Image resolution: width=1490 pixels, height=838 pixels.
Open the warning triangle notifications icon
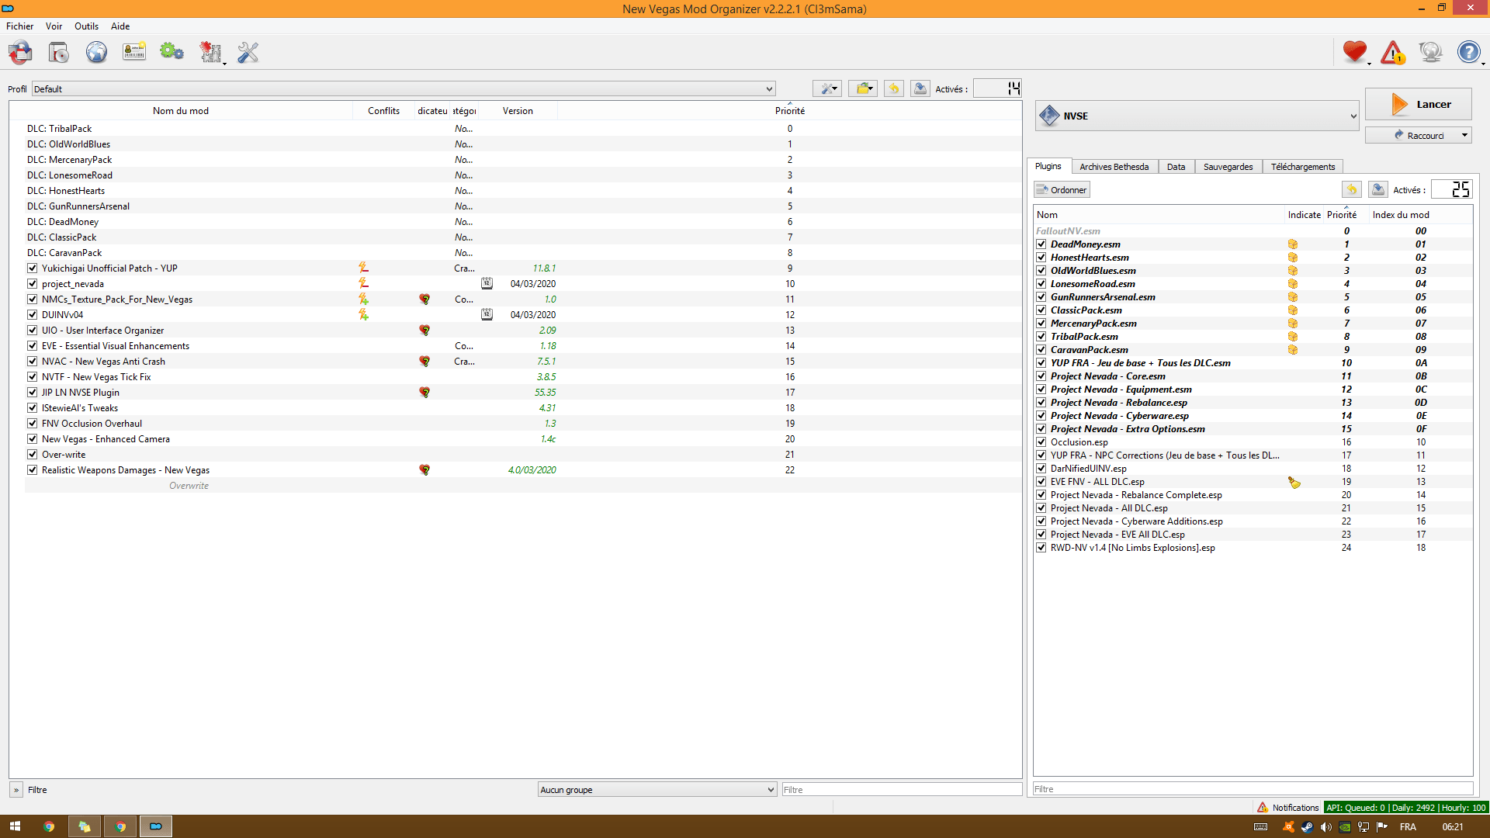point(1393,52)
